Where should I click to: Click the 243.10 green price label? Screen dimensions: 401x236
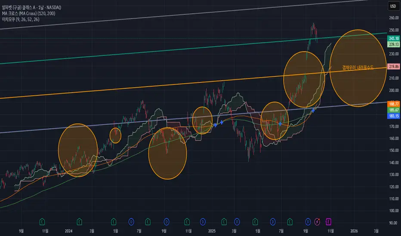click(x=394, y=38)
